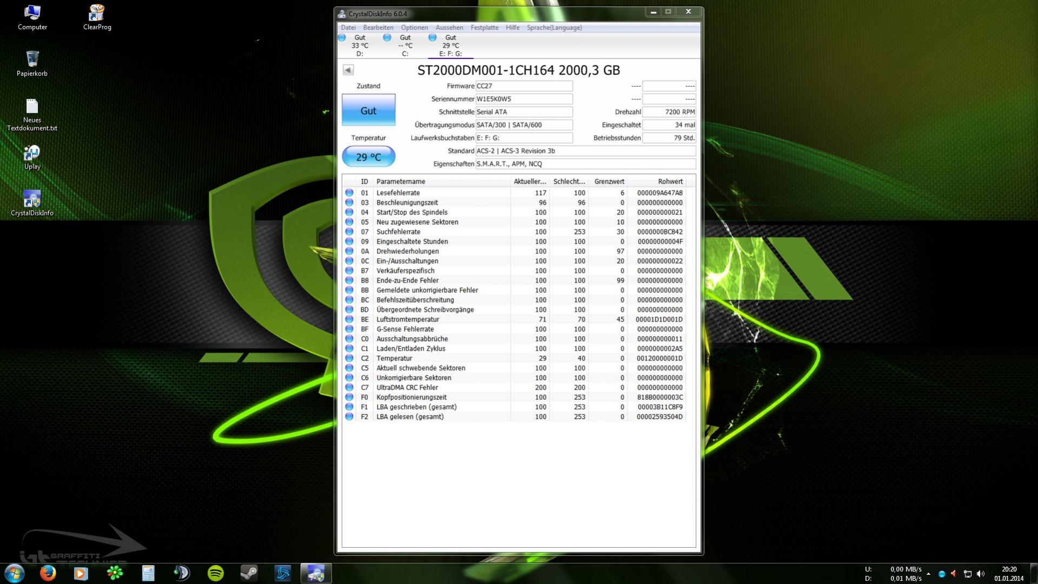Click the blue Gut health status button
The height and width of the screenshot is (584, 1038).
coord(368,110)
